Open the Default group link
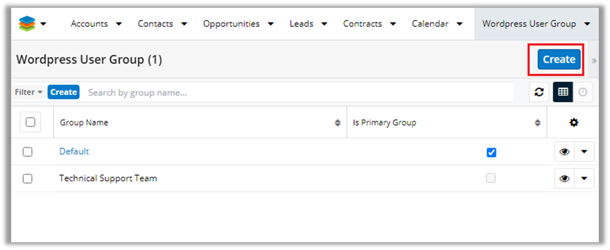The height and width of the screenshot is (250, 610). coord(74,152)
